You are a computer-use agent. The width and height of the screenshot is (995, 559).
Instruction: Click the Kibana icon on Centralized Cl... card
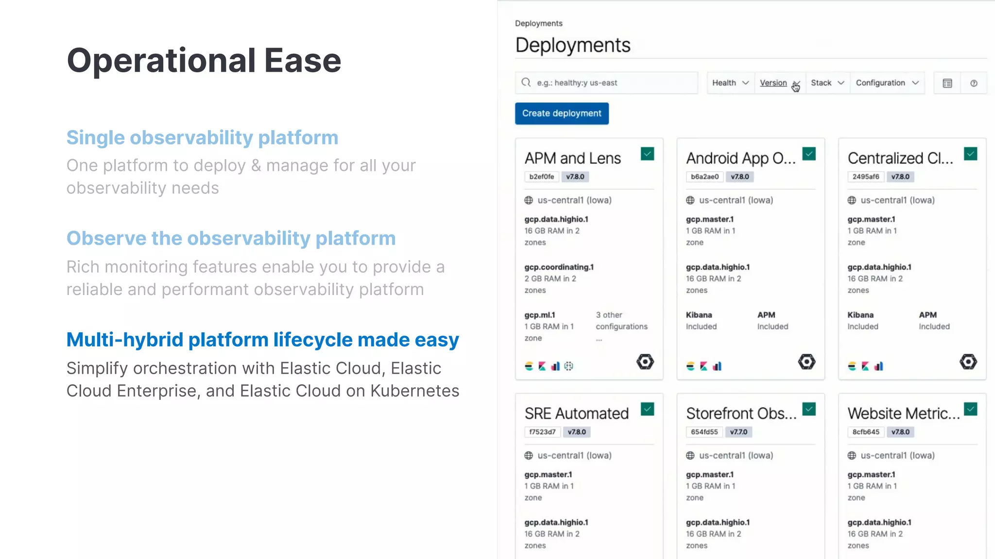point(865,366)
